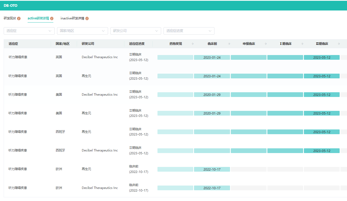Click the 适应症进度 column header
Viewport: 347px width, 201px height.
(137, 44)
